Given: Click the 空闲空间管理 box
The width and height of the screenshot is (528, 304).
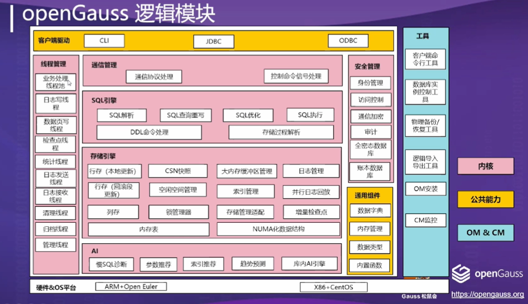Looking at the screenshot, I should coord(178,190).
